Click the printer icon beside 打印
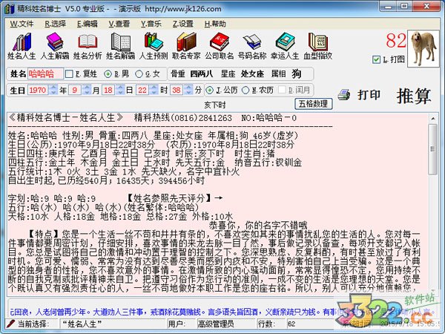The height and width of the screenshot is (334, 445). (x=343, y=94)
